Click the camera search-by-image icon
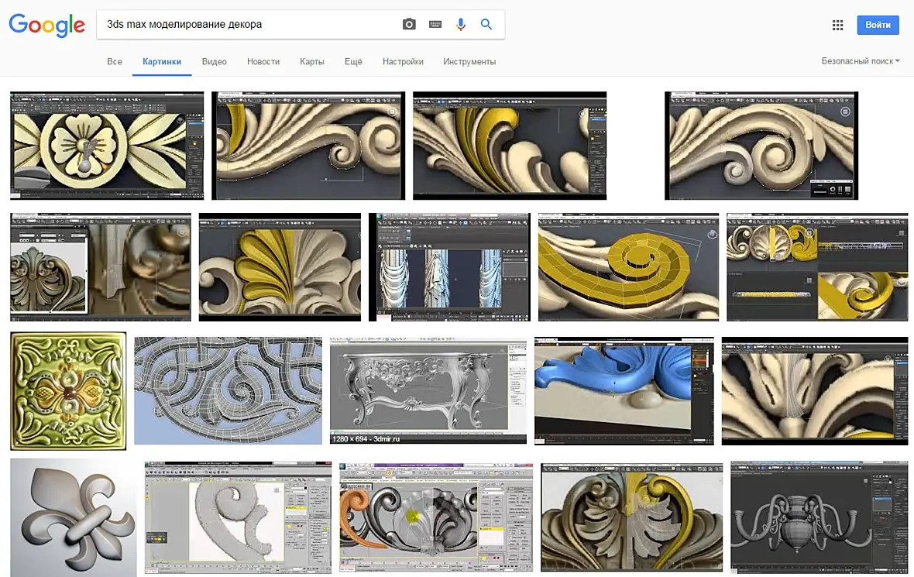 (x=409, y=25)
